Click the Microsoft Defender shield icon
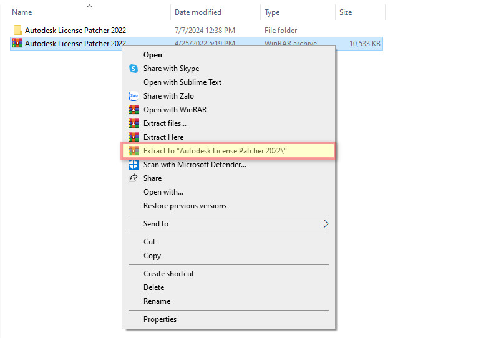 133,165
